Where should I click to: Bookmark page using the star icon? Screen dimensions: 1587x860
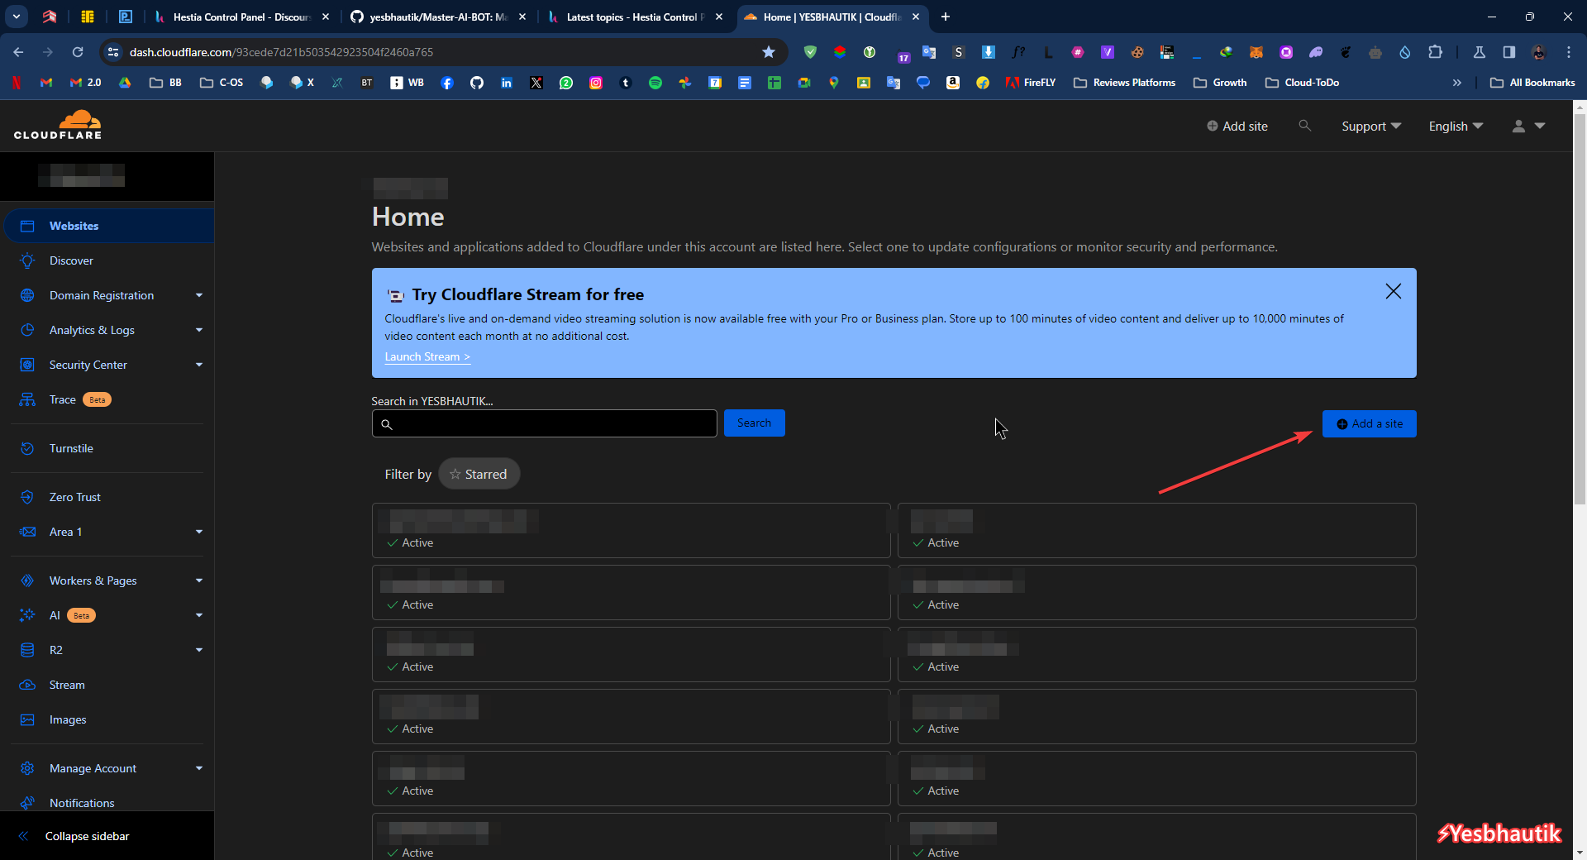pyautogui.click(x=768, y=52)
